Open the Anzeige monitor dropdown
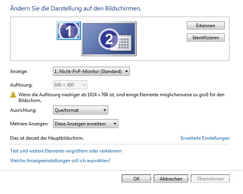Screen dimensions: 243x194 tap(91, 71)
